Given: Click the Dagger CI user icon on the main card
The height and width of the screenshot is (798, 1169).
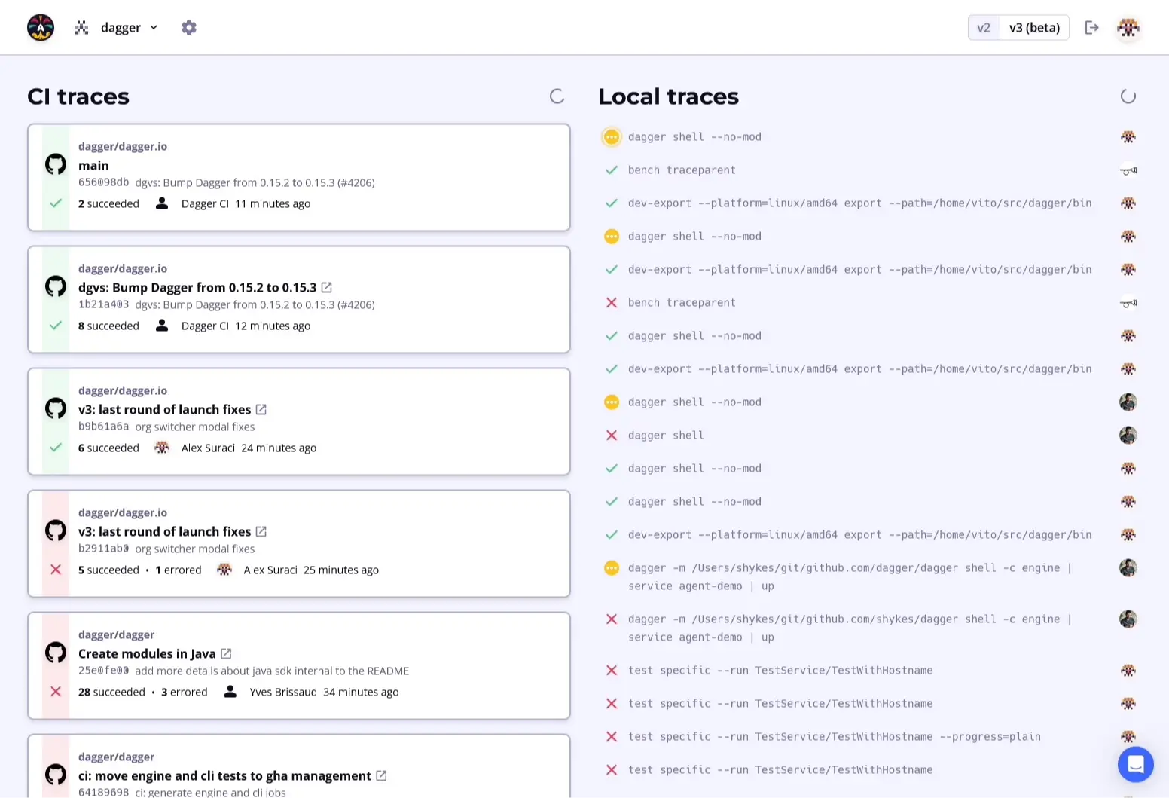Looking at the screenshot, I should tap(162, 203).
